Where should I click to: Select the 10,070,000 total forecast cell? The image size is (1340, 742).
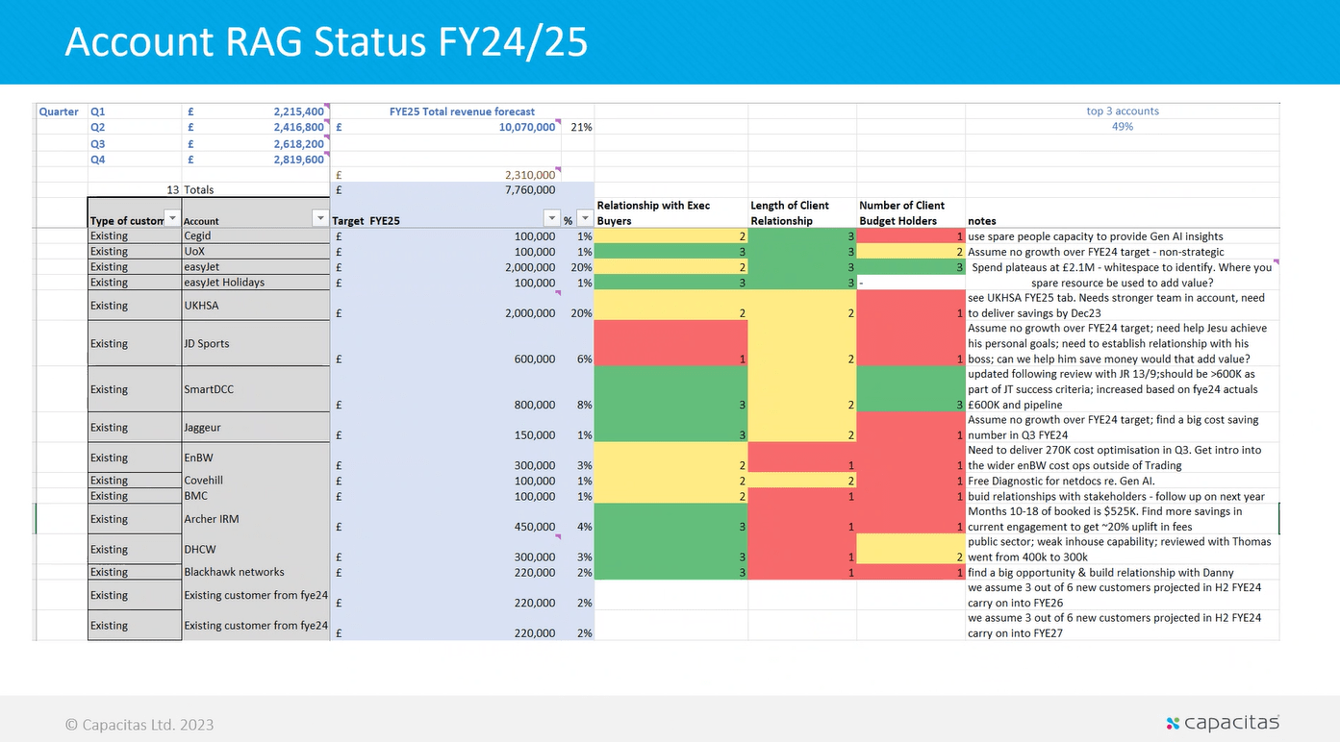[446, 127]
